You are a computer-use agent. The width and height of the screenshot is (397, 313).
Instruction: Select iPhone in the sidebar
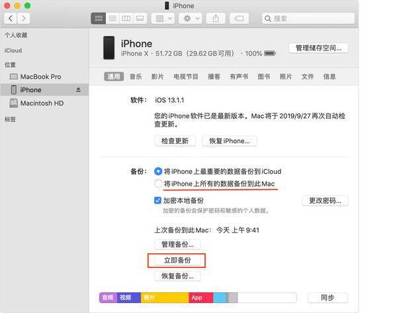tap(44, 90)
